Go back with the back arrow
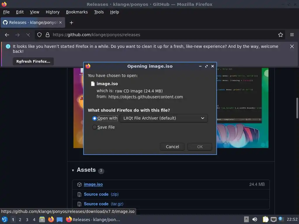 tap(7, 35)
